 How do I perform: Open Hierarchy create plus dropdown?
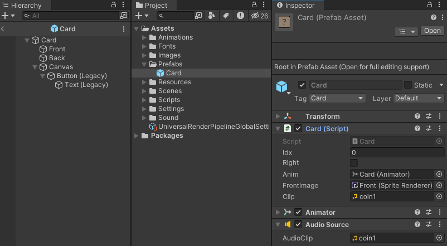click(8, 16)
